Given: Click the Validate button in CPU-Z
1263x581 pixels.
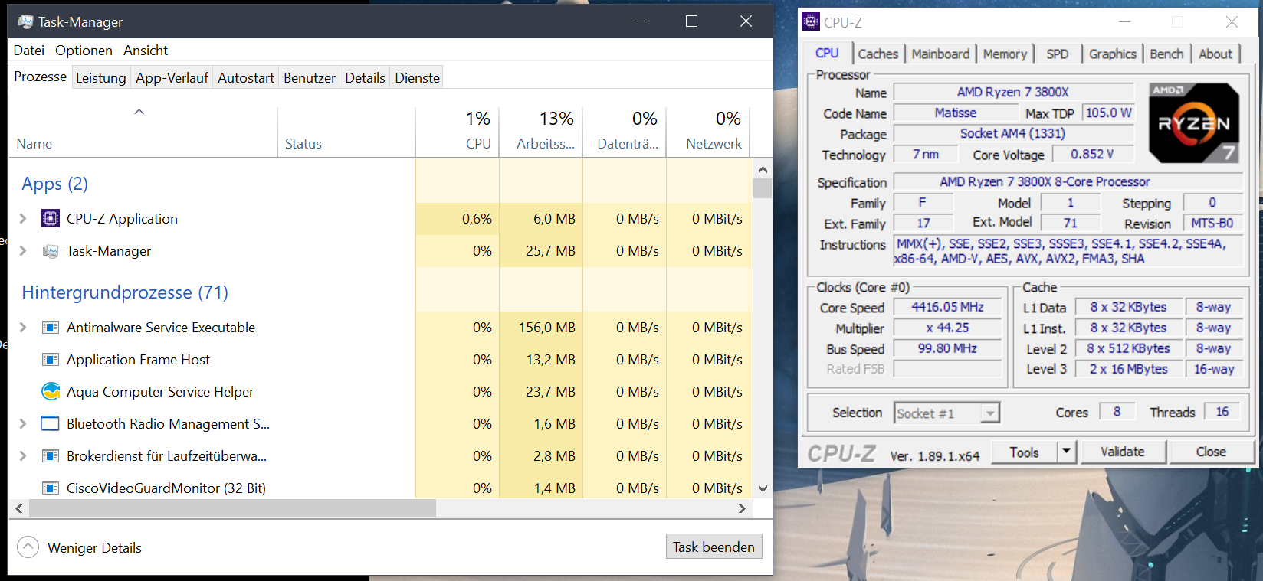Looking at the screenshot, I should tap(1122, 452).
